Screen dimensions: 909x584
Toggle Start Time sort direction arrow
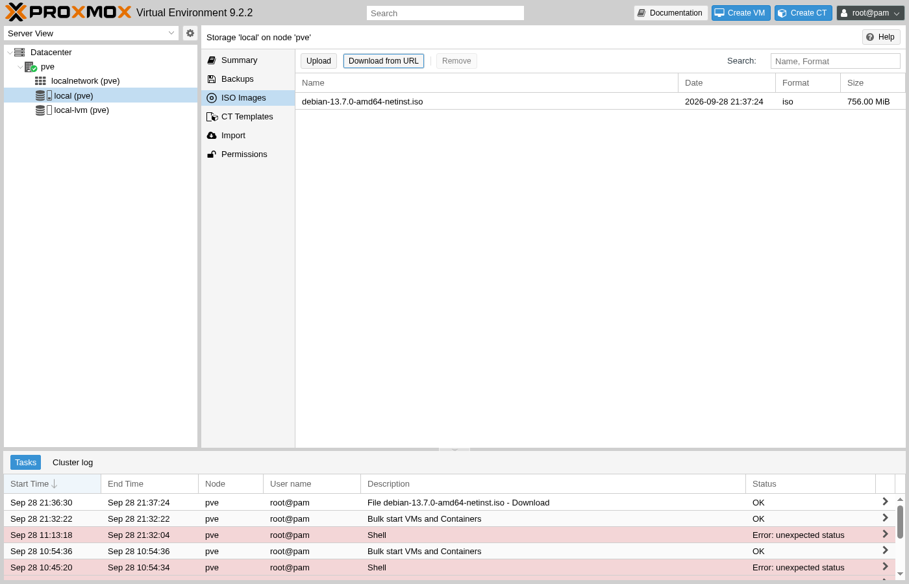(x=55, y=484)
